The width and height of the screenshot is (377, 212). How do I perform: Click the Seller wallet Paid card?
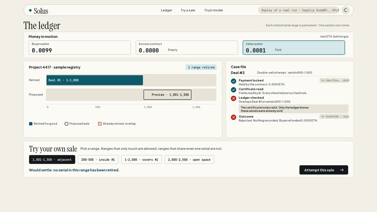pyautogui.click(x=294, y=47)
